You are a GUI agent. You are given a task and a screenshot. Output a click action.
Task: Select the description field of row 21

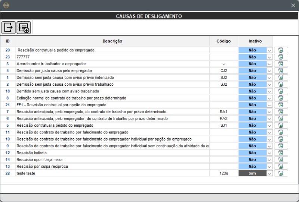pyautogui.click(x=112, y=105)
